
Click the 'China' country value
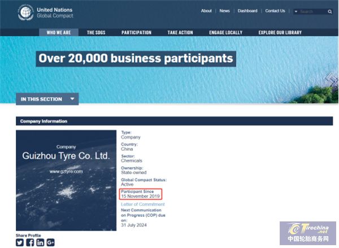click(127, 149)
